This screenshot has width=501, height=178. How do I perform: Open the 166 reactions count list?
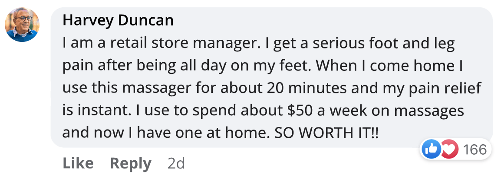[475, 149]
